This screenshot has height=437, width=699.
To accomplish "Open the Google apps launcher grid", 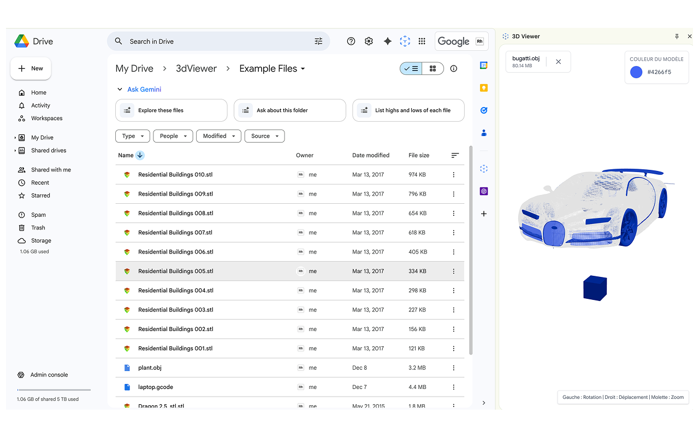I will click(x=422, y=41).
